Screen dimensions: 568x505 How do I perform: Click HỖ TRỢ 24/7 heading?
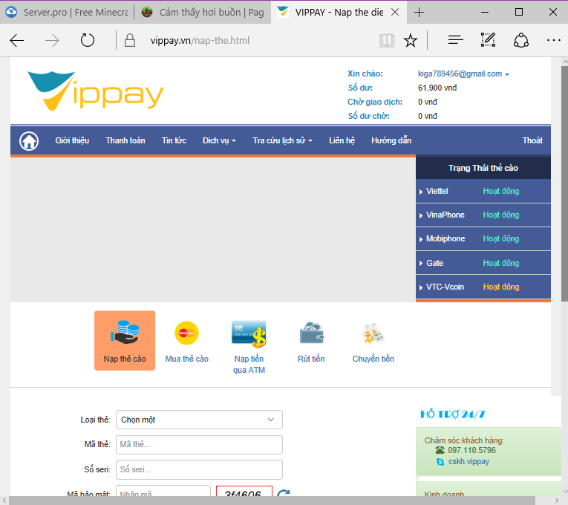[452, 414]
